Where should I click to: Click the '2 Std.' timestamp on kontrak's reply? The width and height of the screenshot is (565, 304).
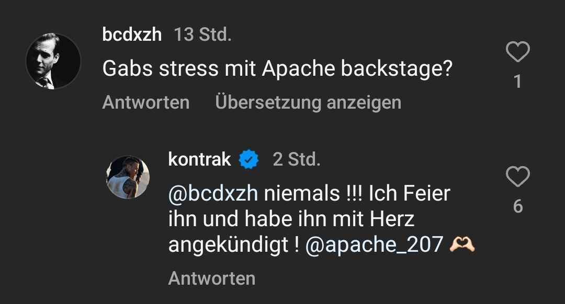point(297,159)
